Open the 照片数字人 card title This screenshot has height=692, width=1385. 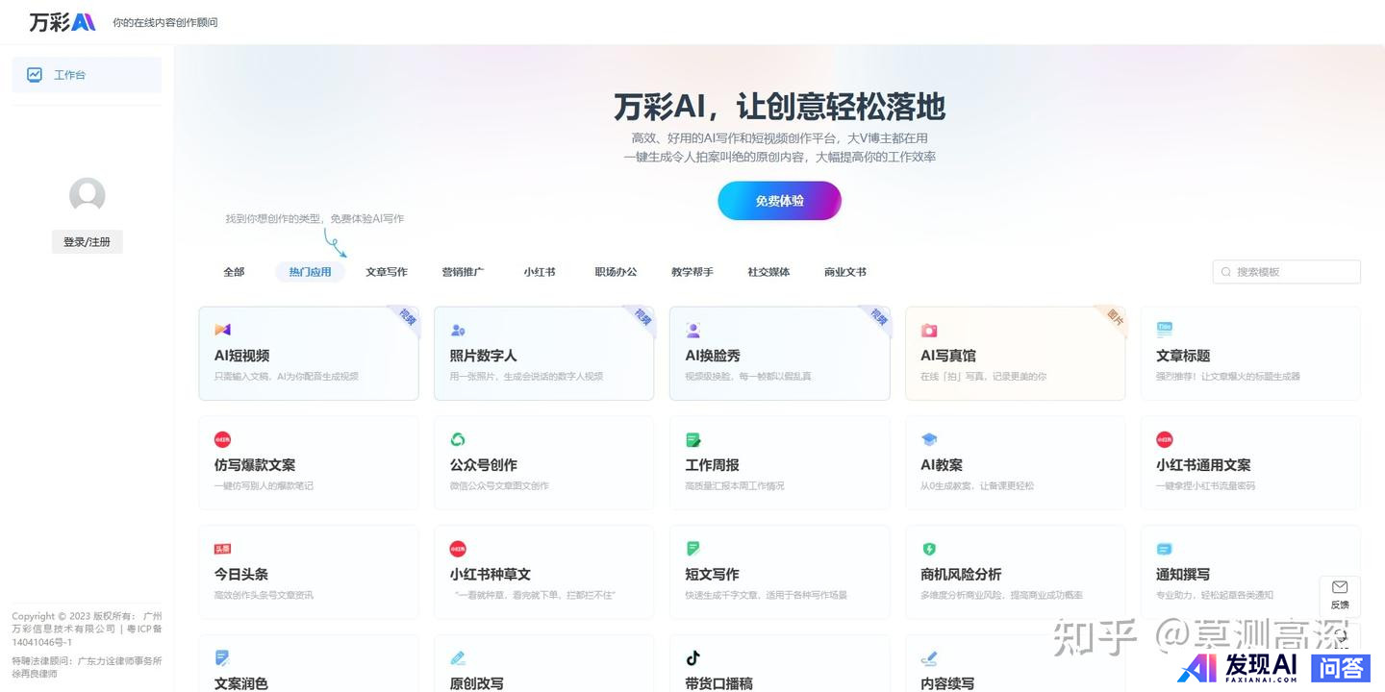[x=483, y=356]
